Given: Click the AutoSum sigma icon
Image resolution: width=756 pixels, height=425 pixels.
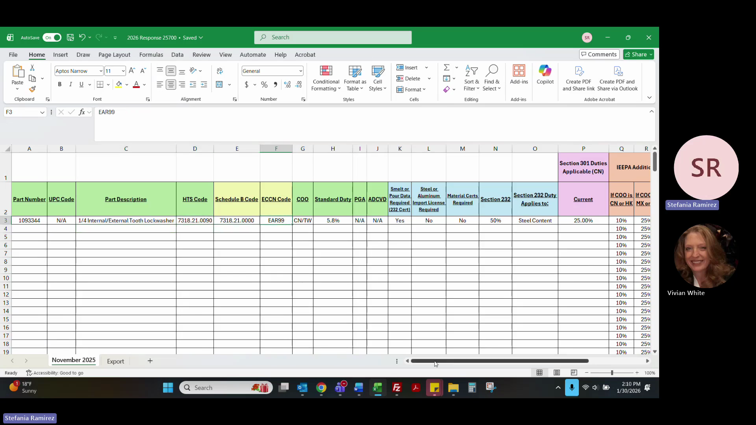Looking at the screenshot, I should 447,67.
